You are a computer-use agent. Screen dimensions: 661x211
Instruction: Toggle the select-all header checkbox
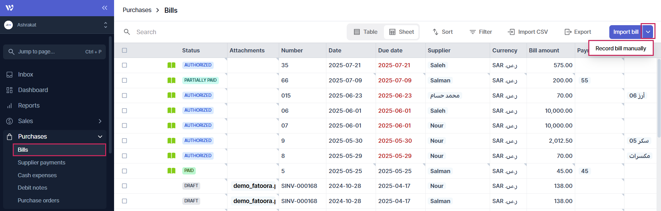click(x=124, y=50)
